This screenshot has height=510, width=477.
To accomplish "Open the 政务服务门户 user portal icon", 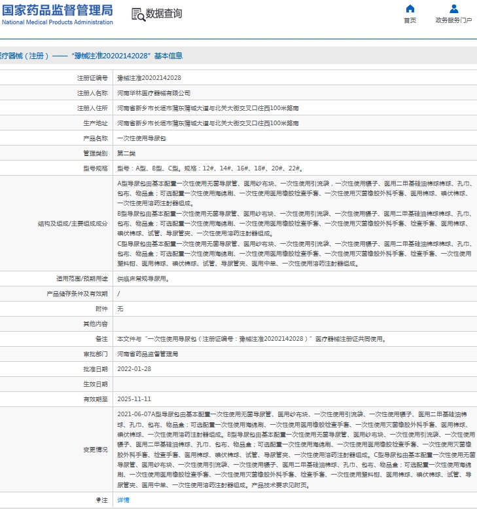I will click(x=453, y=9).
